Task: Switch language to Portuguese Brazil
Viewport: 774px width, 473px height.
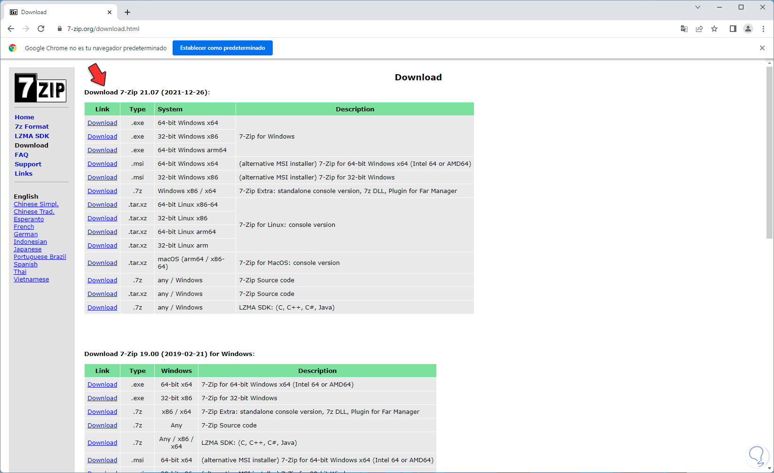Action: (x=40, y=257)
